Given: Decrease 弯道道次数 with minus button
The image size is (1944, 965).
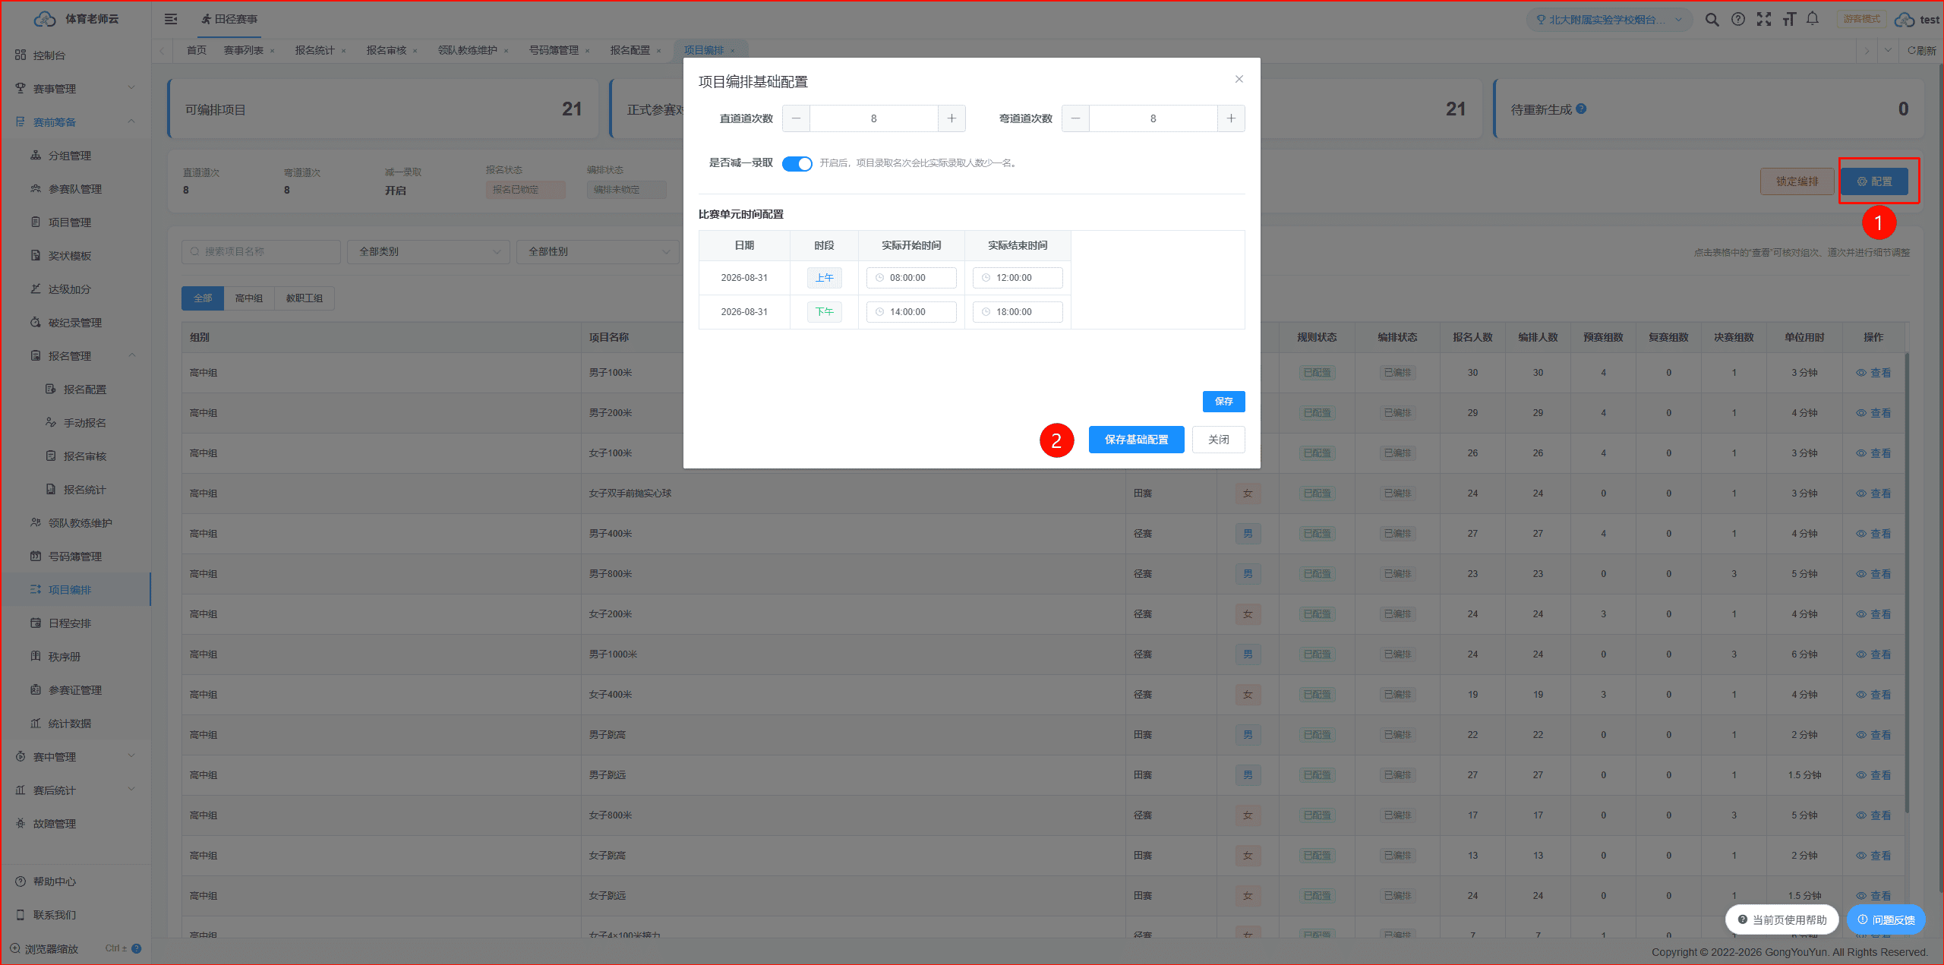Looking at the screenshot, I should (x=1075, y=118).
